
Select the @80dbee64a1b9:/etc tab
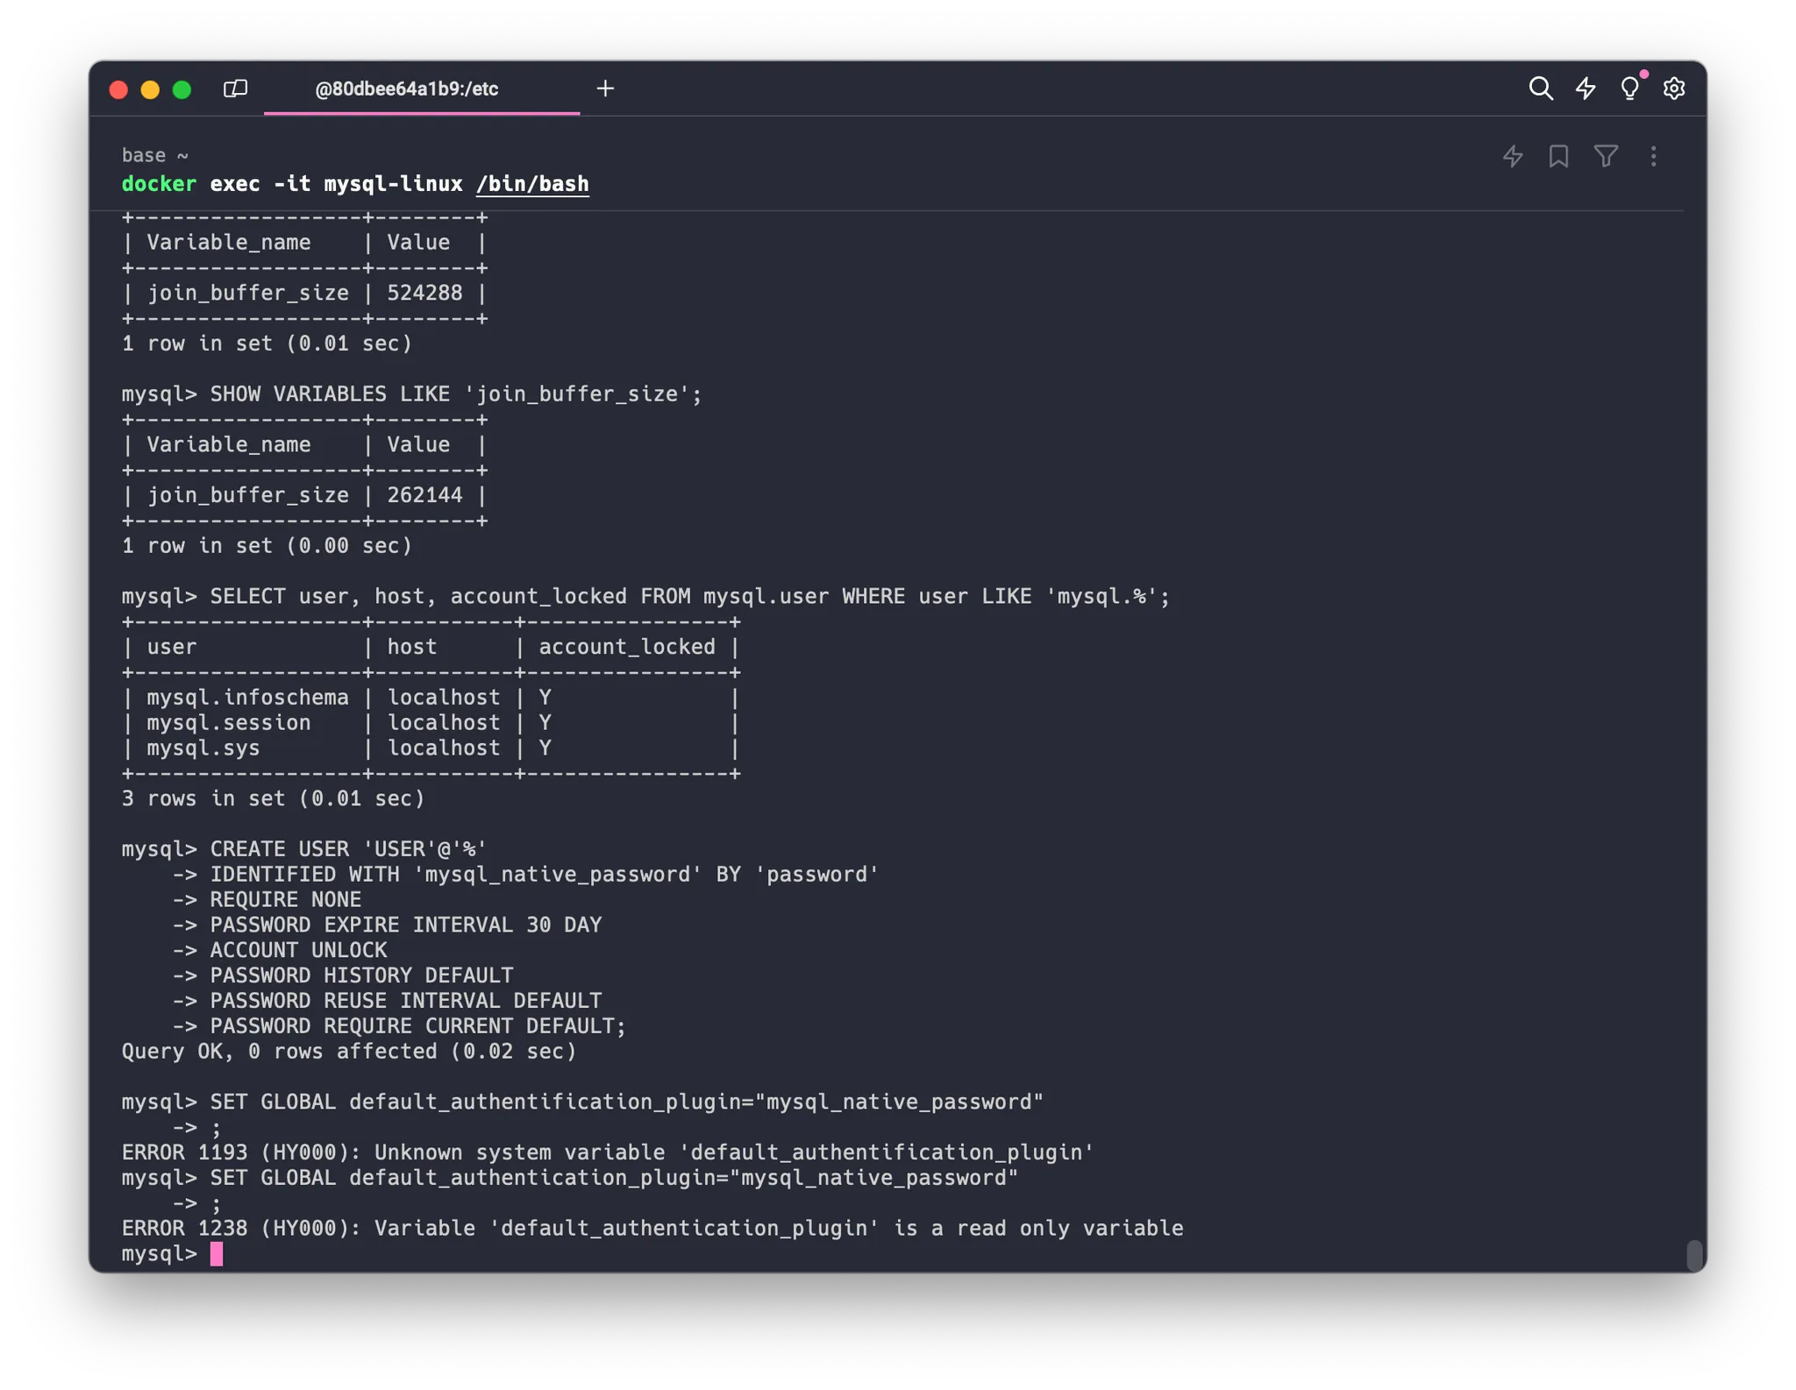point(407,89)
